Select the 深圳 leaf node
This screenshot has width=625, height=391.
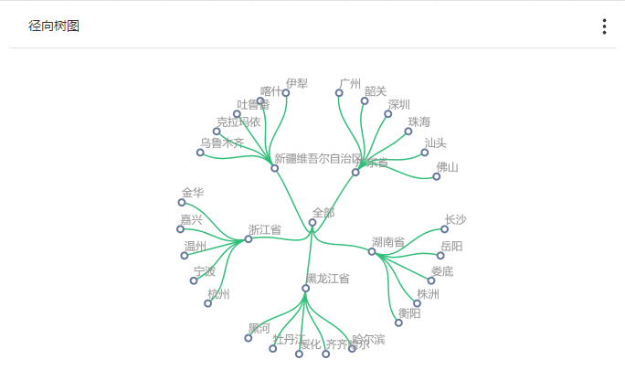coord(388,113)
